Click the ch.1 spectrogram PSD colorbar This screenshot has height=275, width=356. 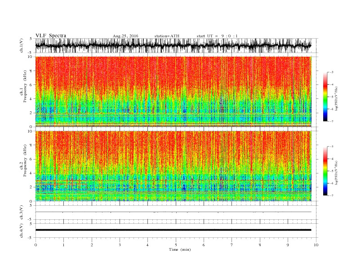pyautogui.click(x=325, y=97)
